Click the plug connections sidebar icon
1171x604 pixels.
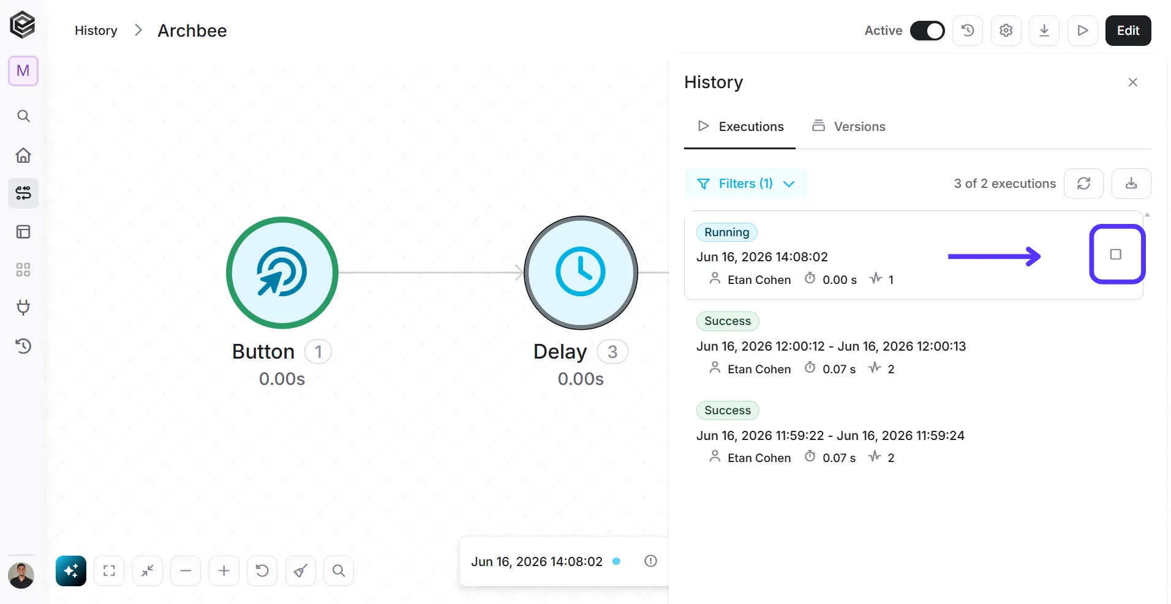[23, 307]
